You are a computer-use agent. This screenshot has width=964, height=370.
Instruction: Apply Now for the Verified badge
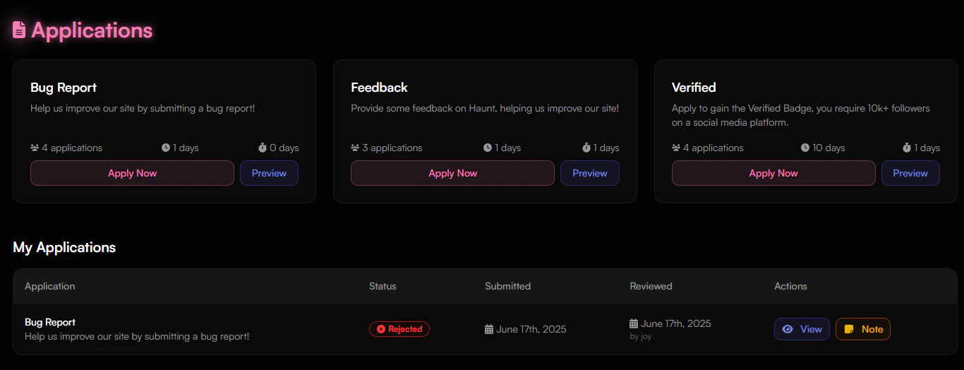[773, 173]
